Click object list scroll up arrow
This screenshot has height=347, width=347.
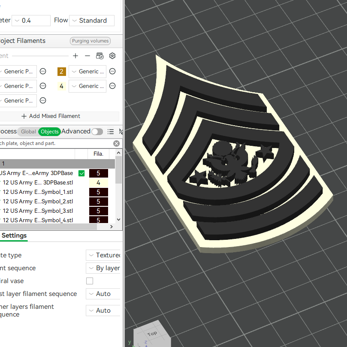coord(118,153)
